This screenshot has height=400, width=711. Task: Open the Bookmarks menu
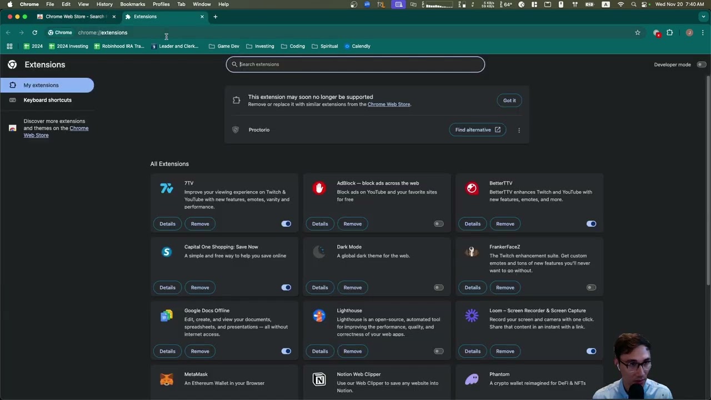pos(133,4)
